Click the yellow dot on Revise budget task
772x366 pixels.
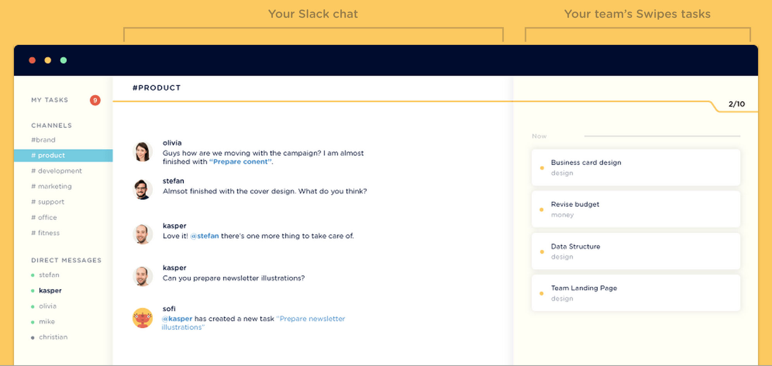pos(542,210)
